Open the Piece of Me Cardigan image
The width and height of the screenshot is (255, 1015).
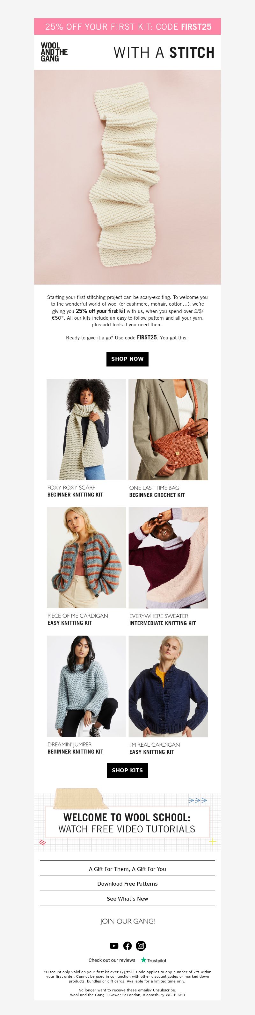point(86,558)
